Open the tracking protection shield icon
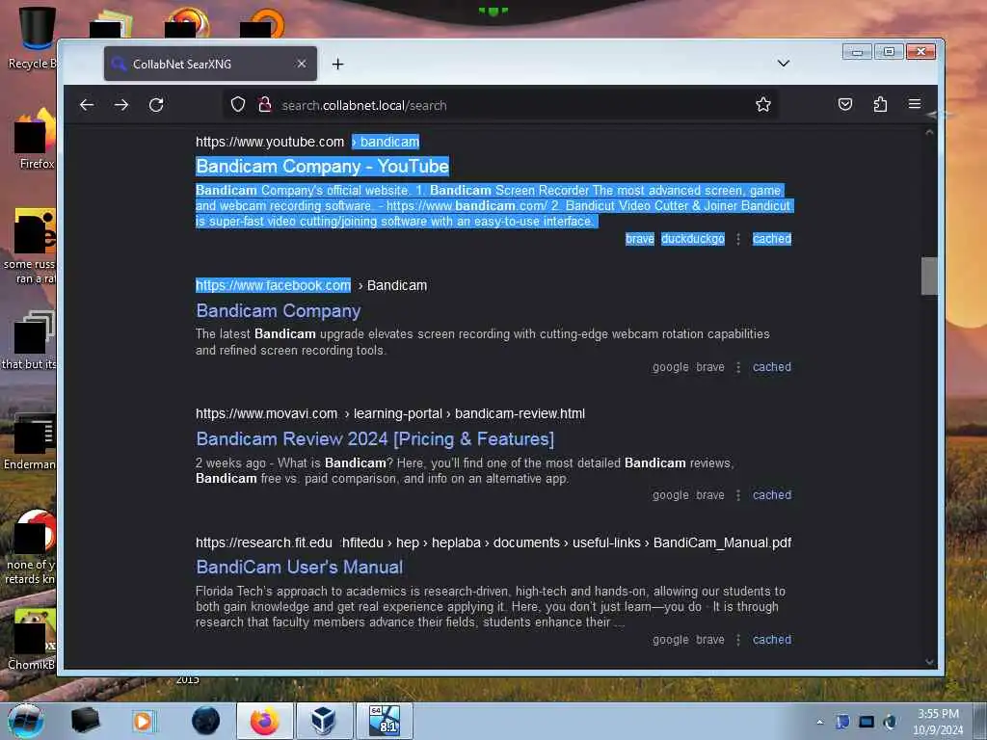The height and width of the screenshot is (740, 987). 237,104
